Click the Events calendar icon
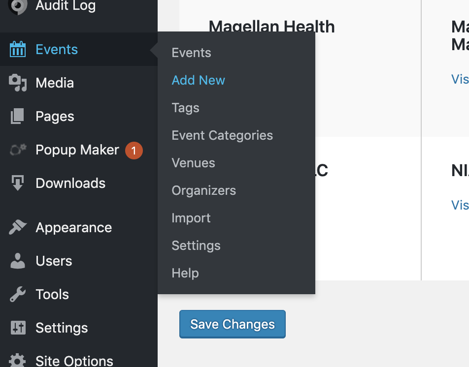 point(18,49)
